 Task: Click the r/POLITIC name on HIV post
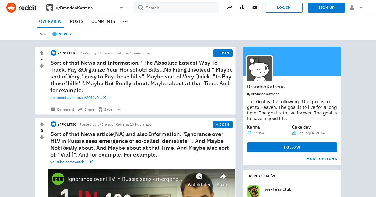tap(67, 124)
